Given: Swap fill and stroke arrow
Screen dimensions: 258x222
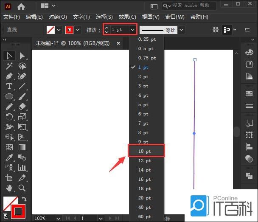Looking at the screenshot, I should tap(24, 199).
